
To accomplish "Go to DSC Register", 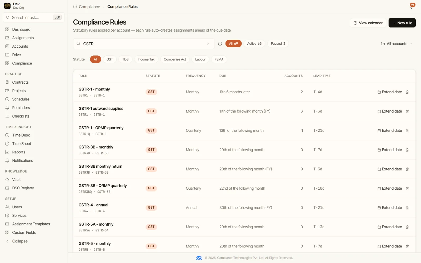I will [x=23, y=188].
